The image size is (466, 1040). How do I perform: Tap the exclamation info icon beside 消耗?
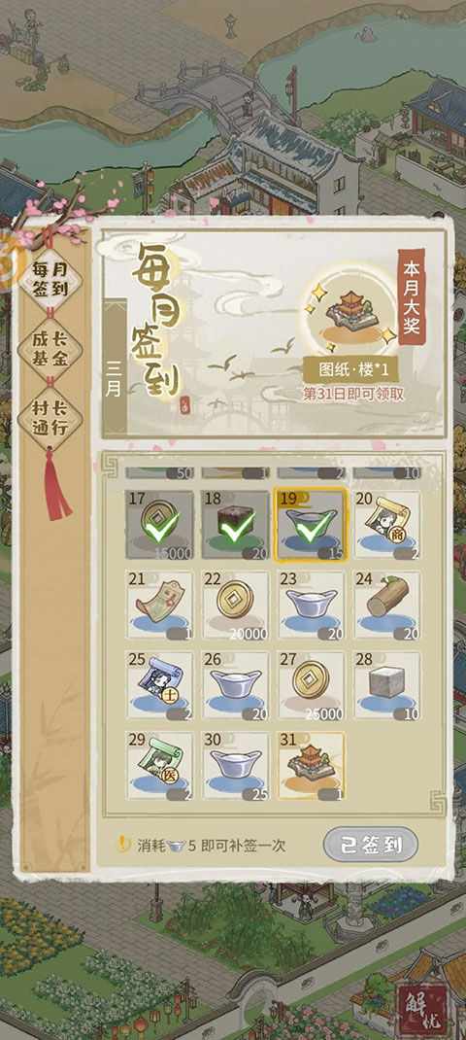click(122, 845)
